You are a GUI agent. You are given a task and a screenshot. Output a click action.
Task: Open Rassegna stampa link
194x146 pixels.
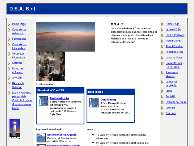pos(172,74)
